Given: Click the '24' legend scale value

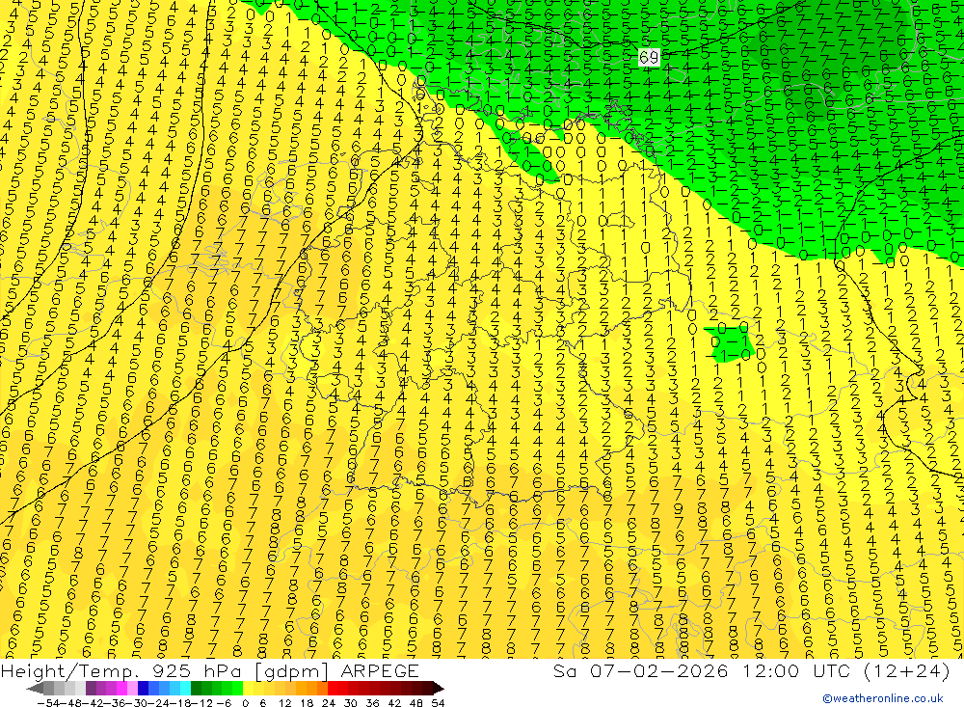Looking at the screenshot, I should (x=329, y=703).
